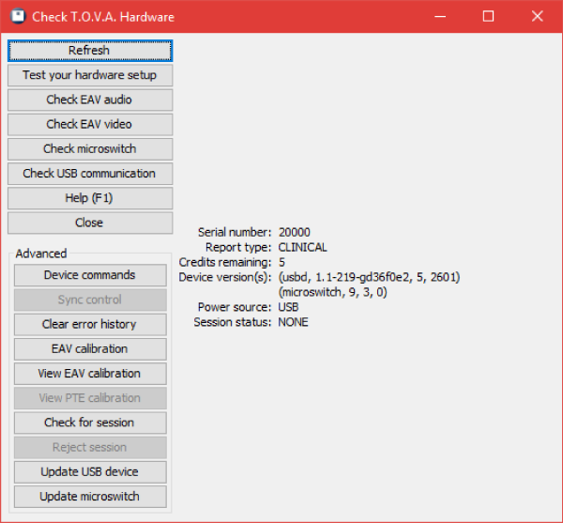The height and width of the screenshot is (523, 563).
Task: Open Device commands in Advanced
Action: 90,275
